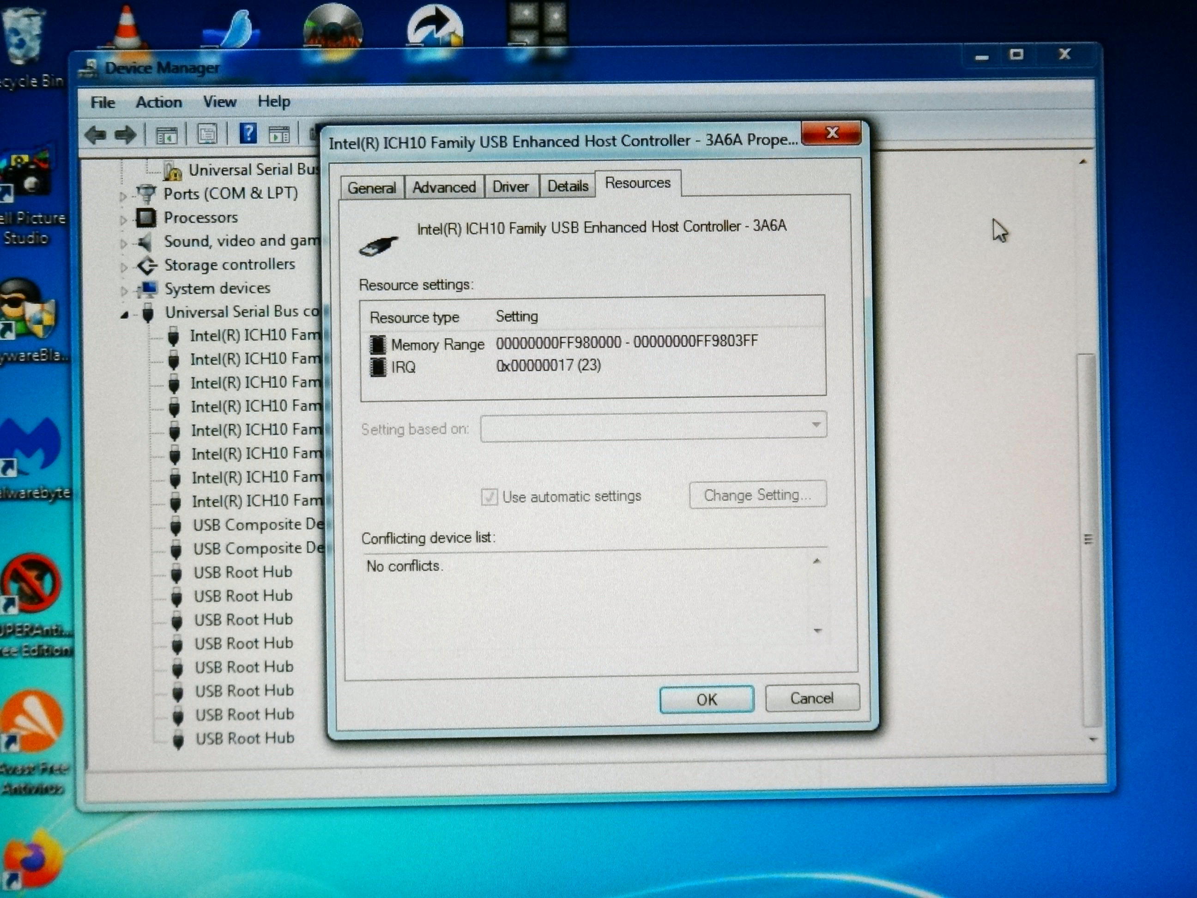This screenshot has height=898, width=1197.
Task: Click the Processors category icon
Action: click(x=145, y=218)
